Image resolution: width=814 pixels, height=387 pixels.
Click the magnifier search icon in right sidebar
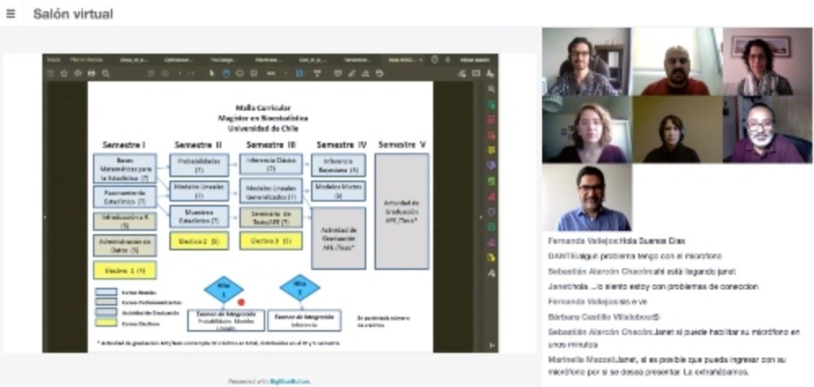click(492, 89)
